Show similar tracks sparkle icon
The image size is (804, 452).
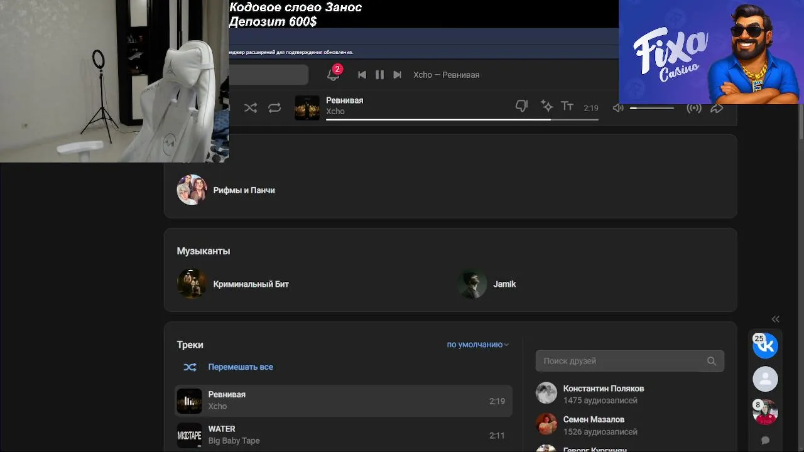point(546,106)
